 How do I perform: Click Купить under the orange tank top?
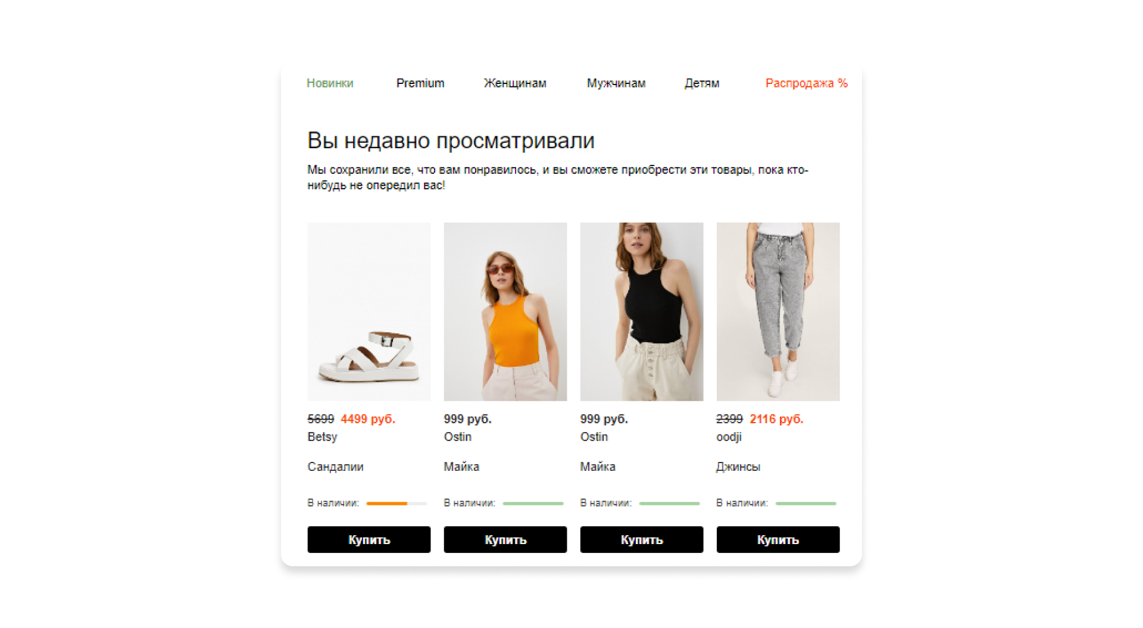tap(505, 539)
